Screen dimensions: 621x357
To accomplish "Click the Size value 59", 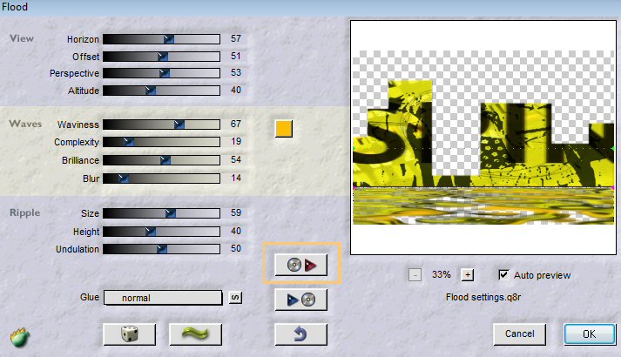I will pyautogui.click(x=236, y=212).
